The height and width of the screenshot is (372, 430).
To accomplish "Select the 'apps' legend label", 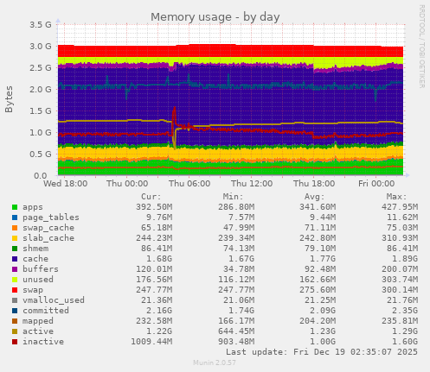I will tap(33, 207).
